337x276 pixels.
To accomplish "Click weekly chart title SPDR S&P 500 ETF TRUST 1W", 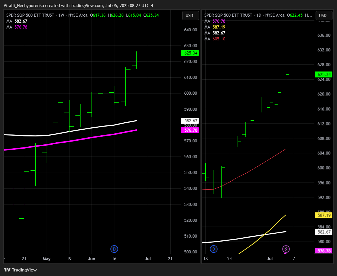I will tap(47, 15).
